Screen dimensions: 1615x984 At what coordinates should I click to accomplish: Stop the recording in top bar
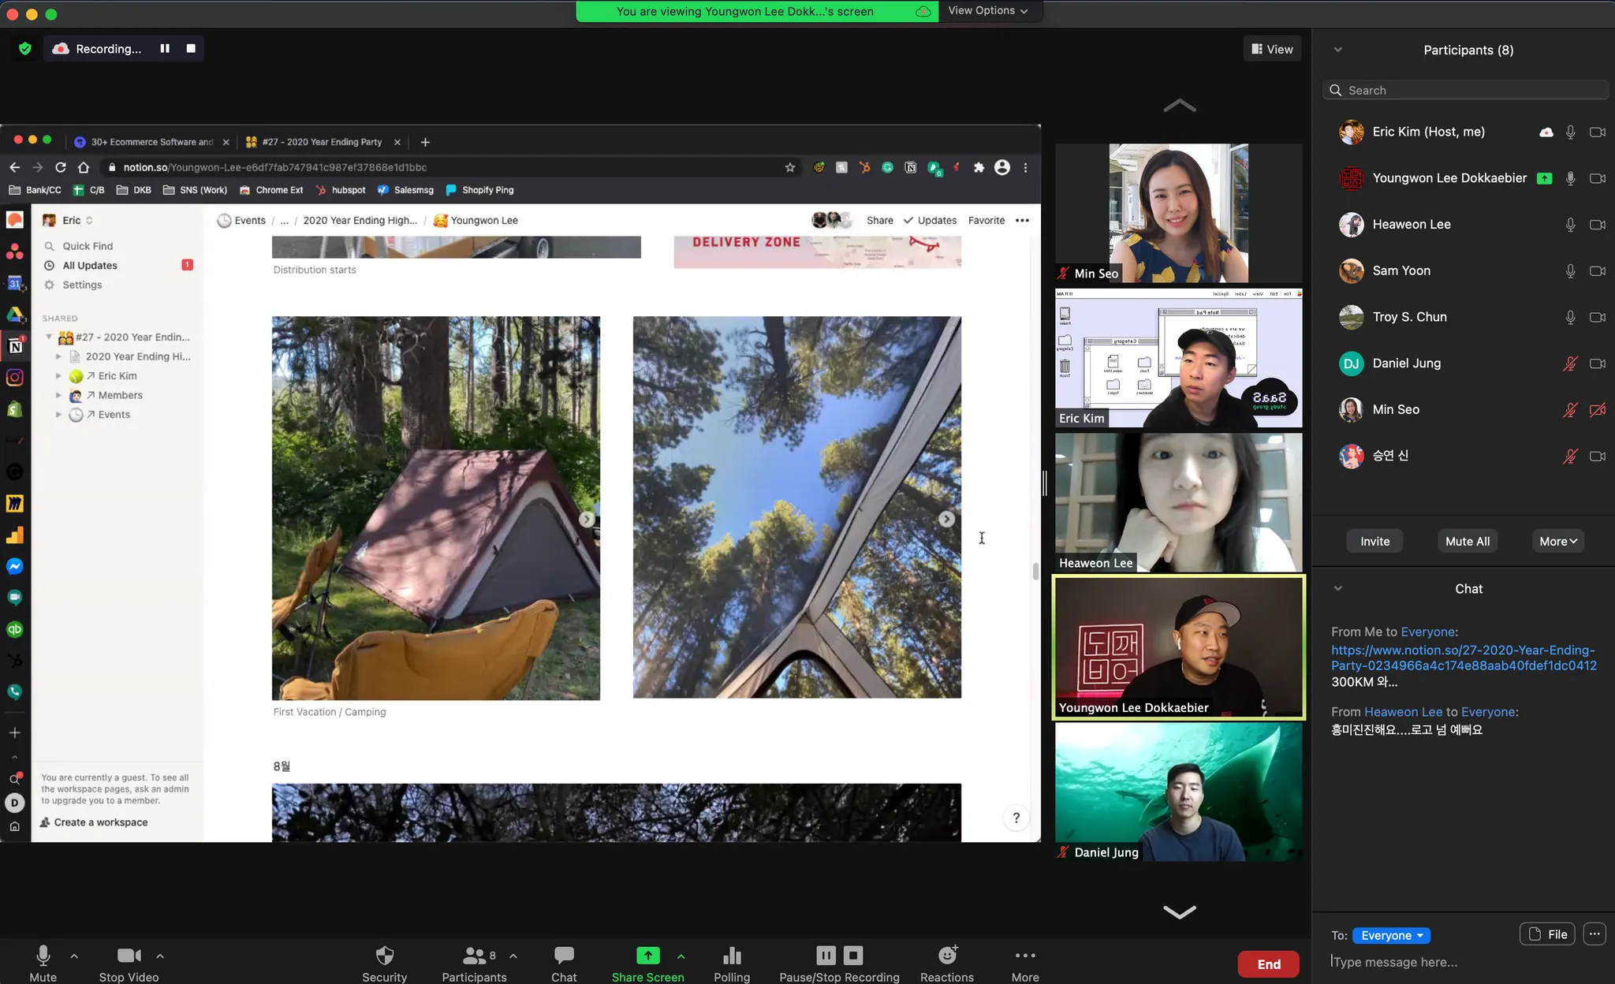[x=191, y=48]
